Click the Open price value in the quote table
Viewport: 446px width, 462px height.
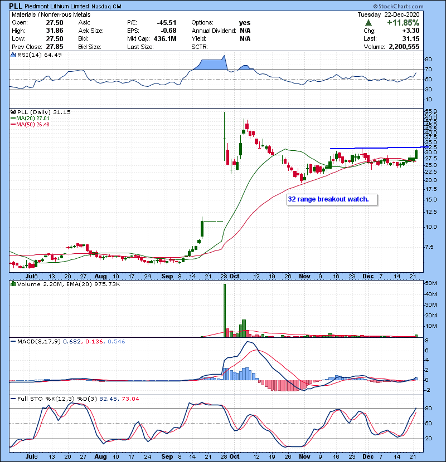(55, 23)
